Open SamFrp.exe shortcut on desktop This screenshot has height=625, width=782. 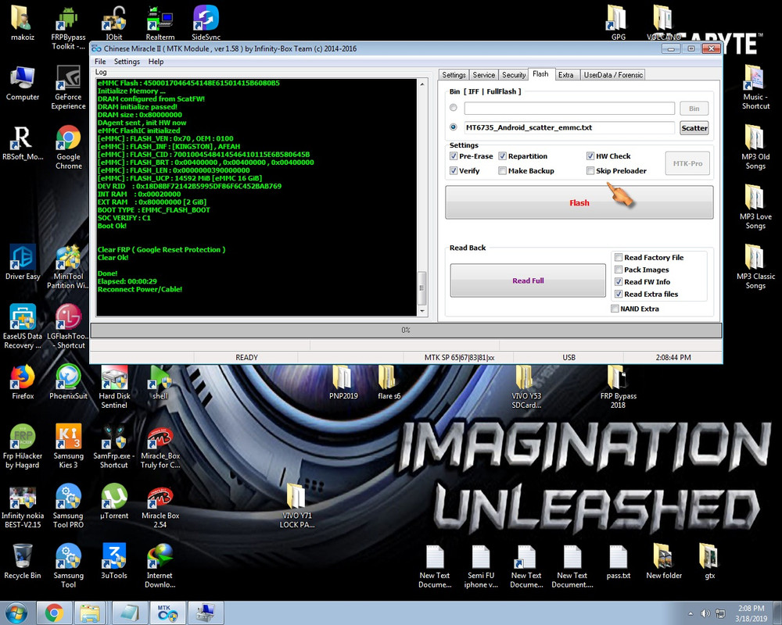point(114,447)
